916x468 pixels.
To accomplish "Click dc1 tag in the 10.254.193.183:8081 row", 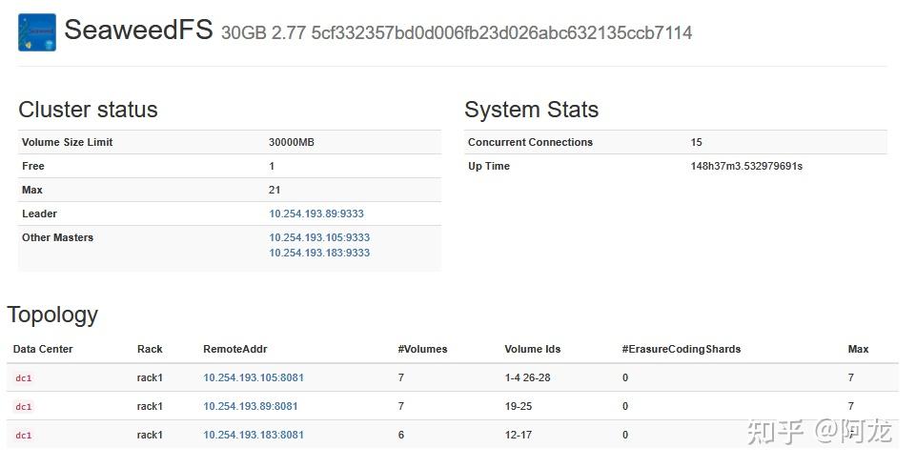I will (24, 436).
